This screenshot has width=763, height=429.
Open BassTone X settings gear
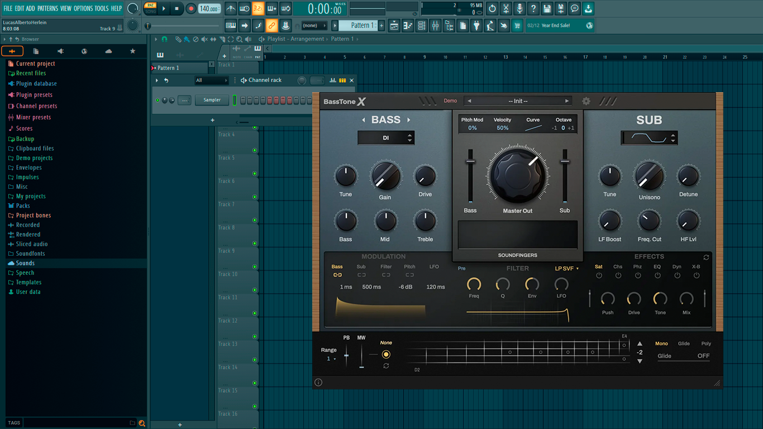click(x=586, y=101)
